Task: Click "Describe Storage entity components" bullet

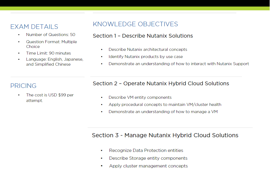Action: [x=148, y=158]
